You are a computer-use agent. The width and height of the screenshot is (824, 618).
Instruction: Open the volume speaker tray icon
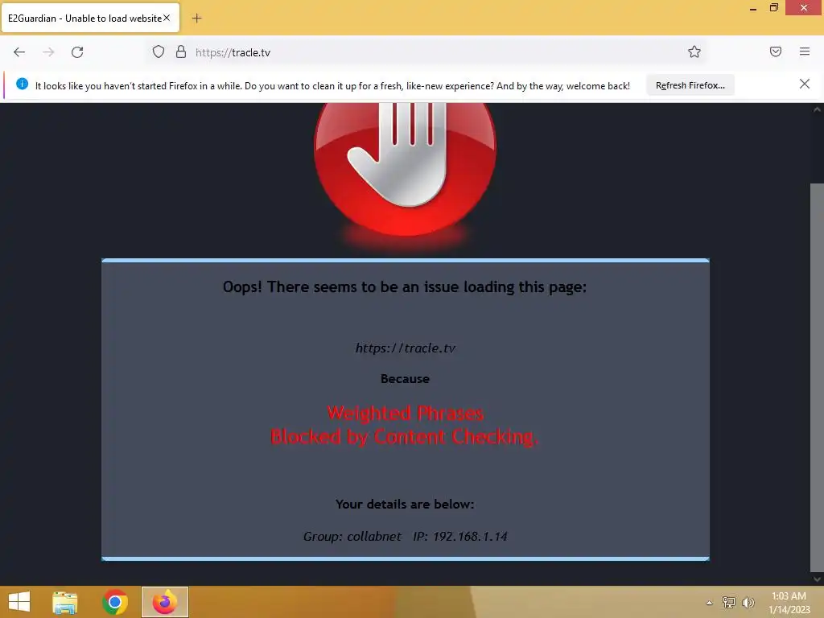pyautogui.click(x=748, y=602)
